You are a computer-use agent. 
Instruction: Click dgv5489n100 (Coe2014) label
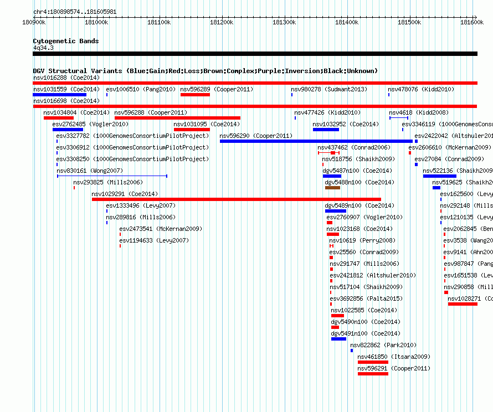(x=360, y=205)
